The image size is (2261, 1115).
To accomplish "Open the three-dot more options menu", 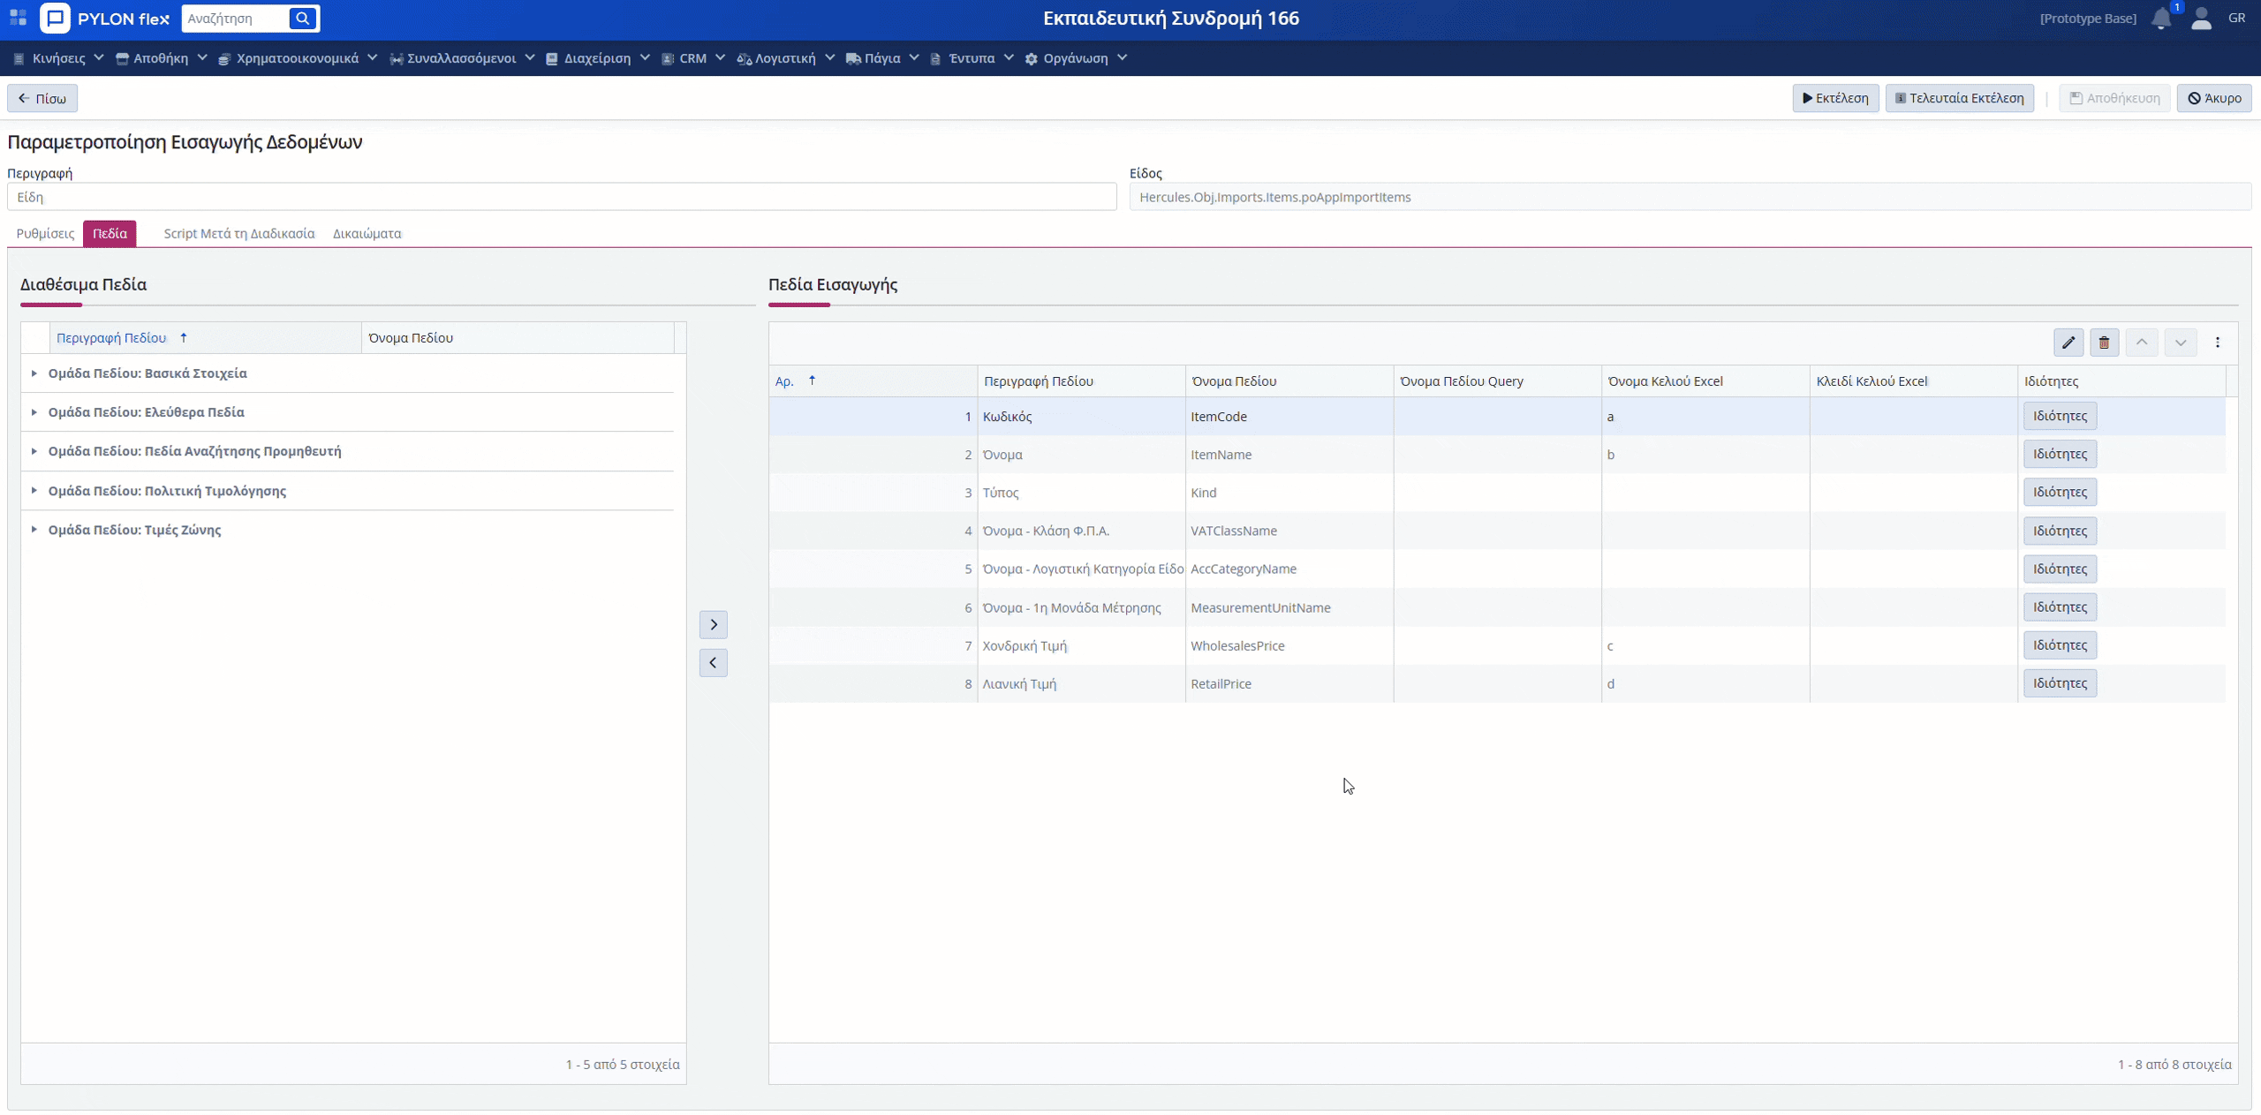I will click(2218, 343).
